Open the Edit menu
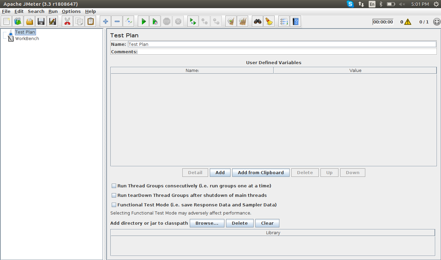The image size is (441, 260). tap(19, 11)
